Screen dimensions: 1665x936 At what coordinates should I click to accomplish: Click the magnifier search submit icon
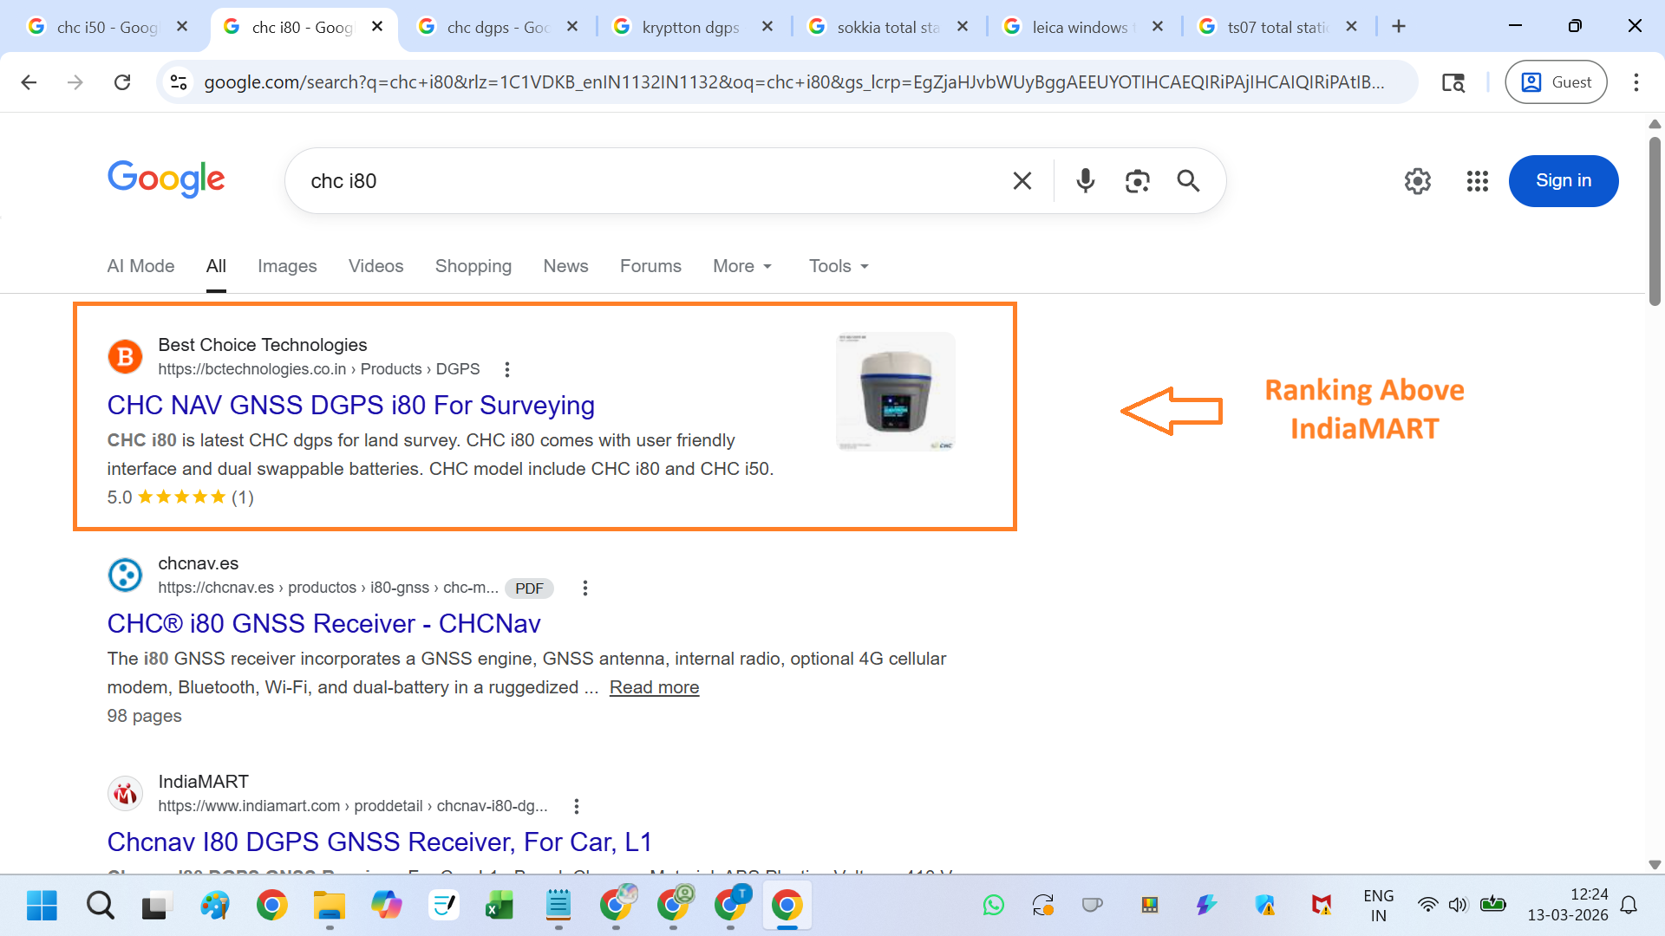1188,180
